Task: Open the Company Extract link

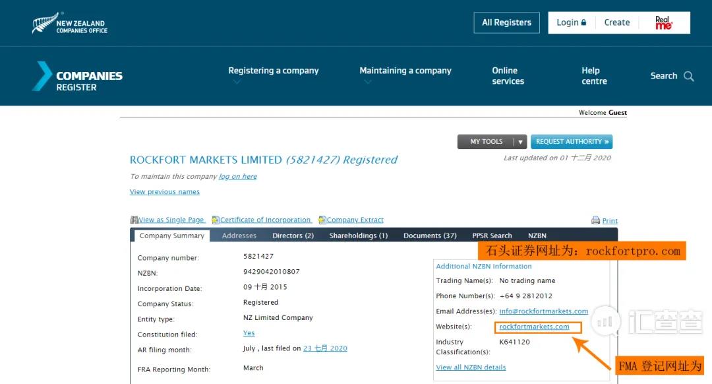Action: click(355, 220)
